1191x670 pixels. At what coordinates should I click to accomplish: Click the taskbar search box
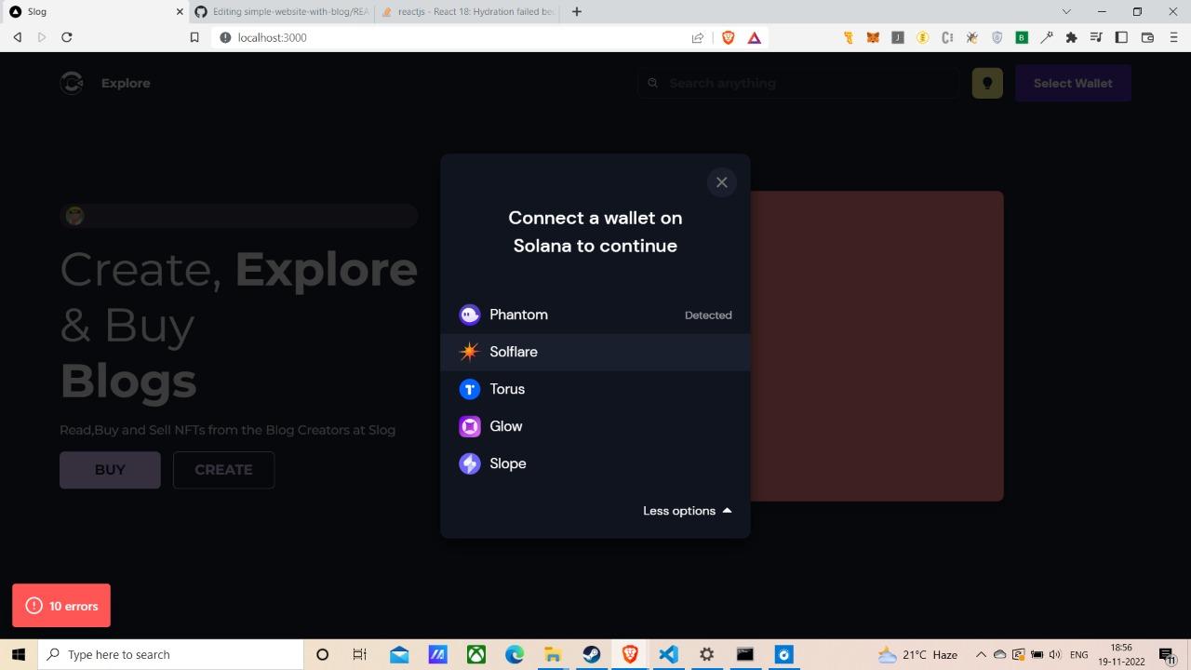pos(171,654)
